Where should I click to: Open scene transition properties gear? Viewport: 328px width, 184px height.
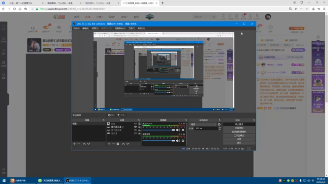(x=219, y=124)
